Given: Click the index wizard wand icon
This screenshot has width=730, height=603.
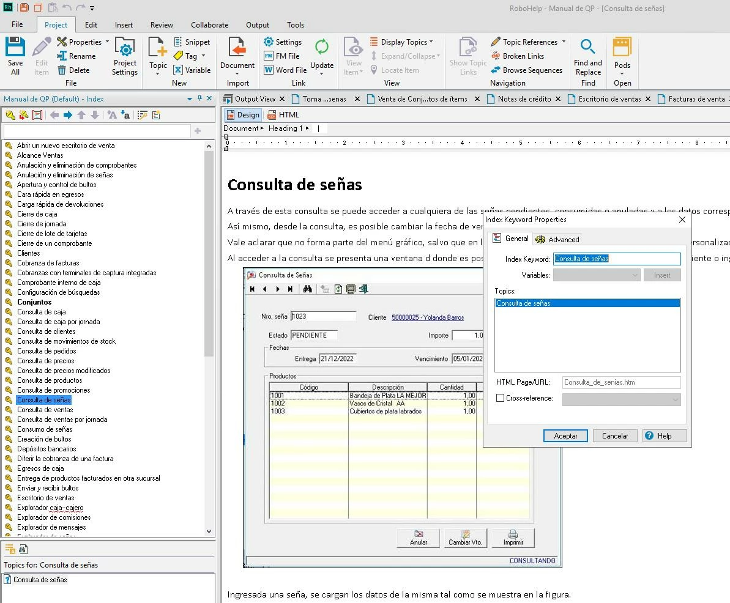Looking at the screenshot, I should (x=143, y=115).
